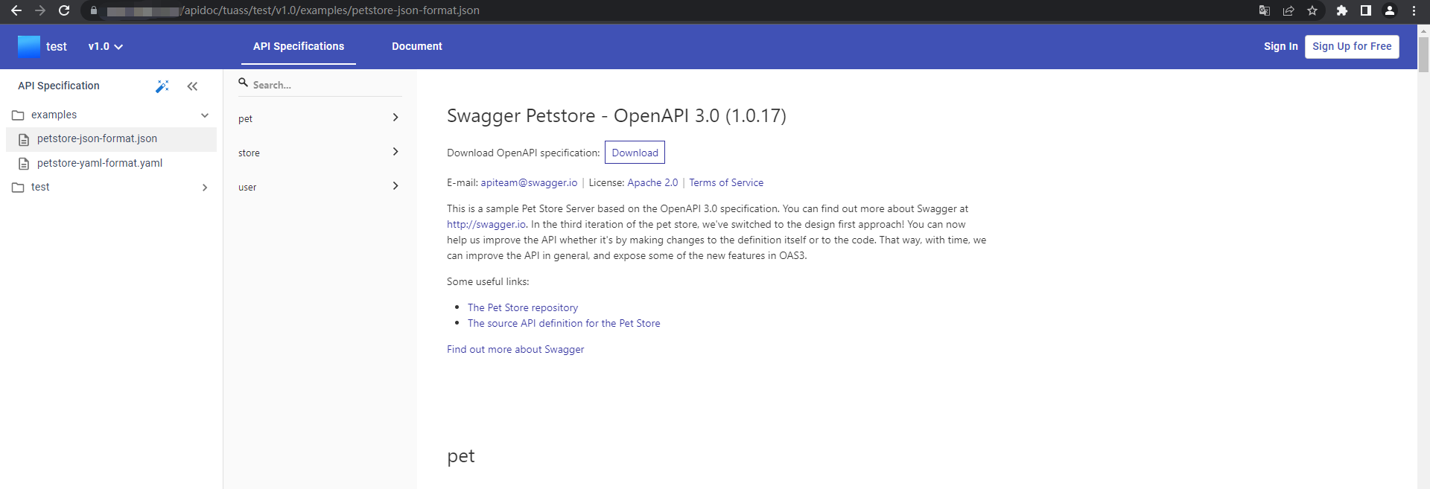1430x489 pixels.
Task: Click Find out more about Swagger
Action: click(515, 349)
